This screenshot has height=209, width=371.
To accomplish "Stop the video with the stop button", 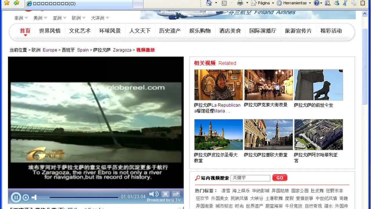I will tap(26, 198).
